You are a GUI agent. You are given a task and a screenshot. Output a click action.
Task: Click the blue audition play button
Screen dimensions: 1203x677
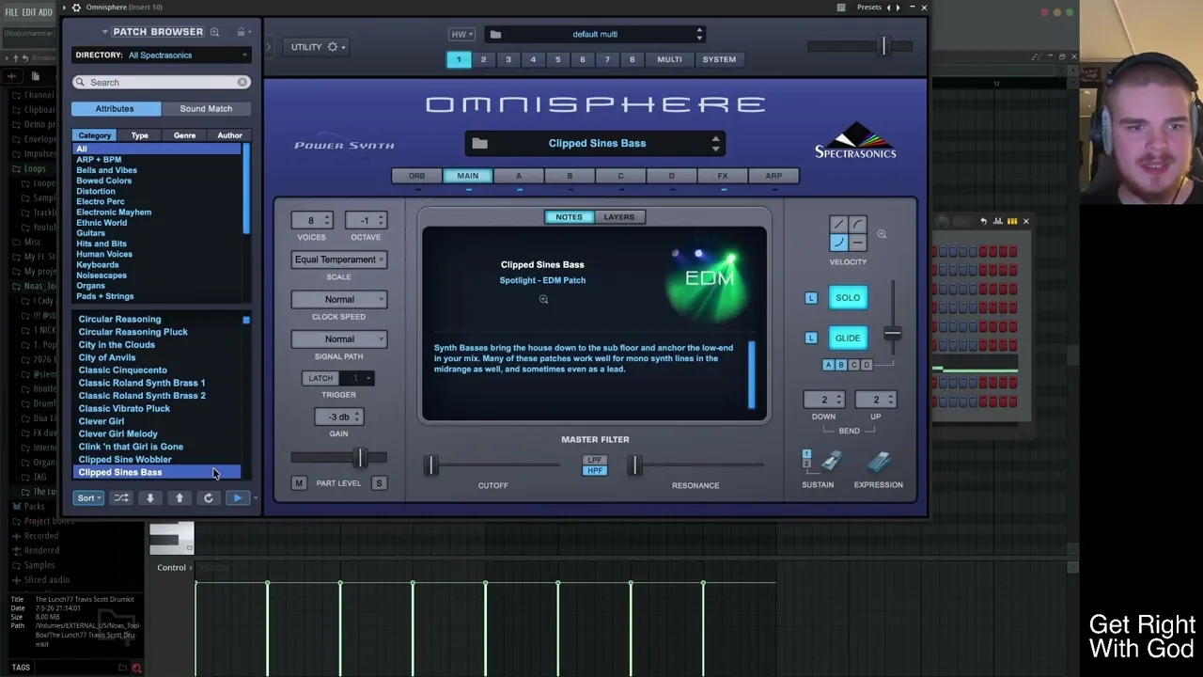click(x=238, y=498)
